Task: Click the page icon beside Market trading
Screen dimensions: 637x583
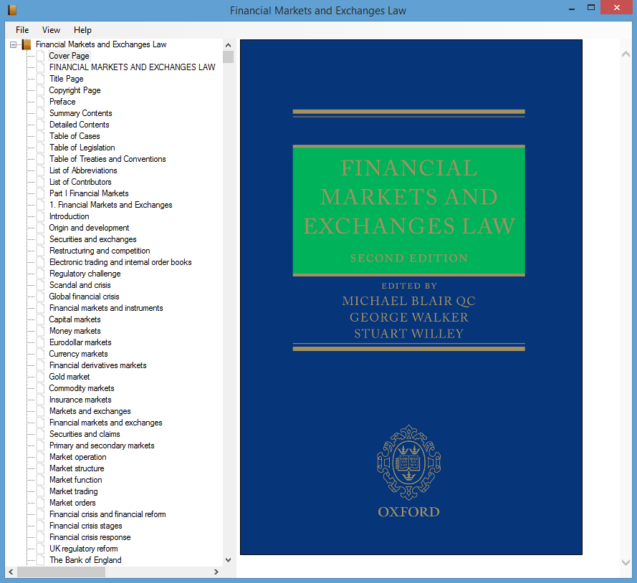Action: click(x=41, y=491)
